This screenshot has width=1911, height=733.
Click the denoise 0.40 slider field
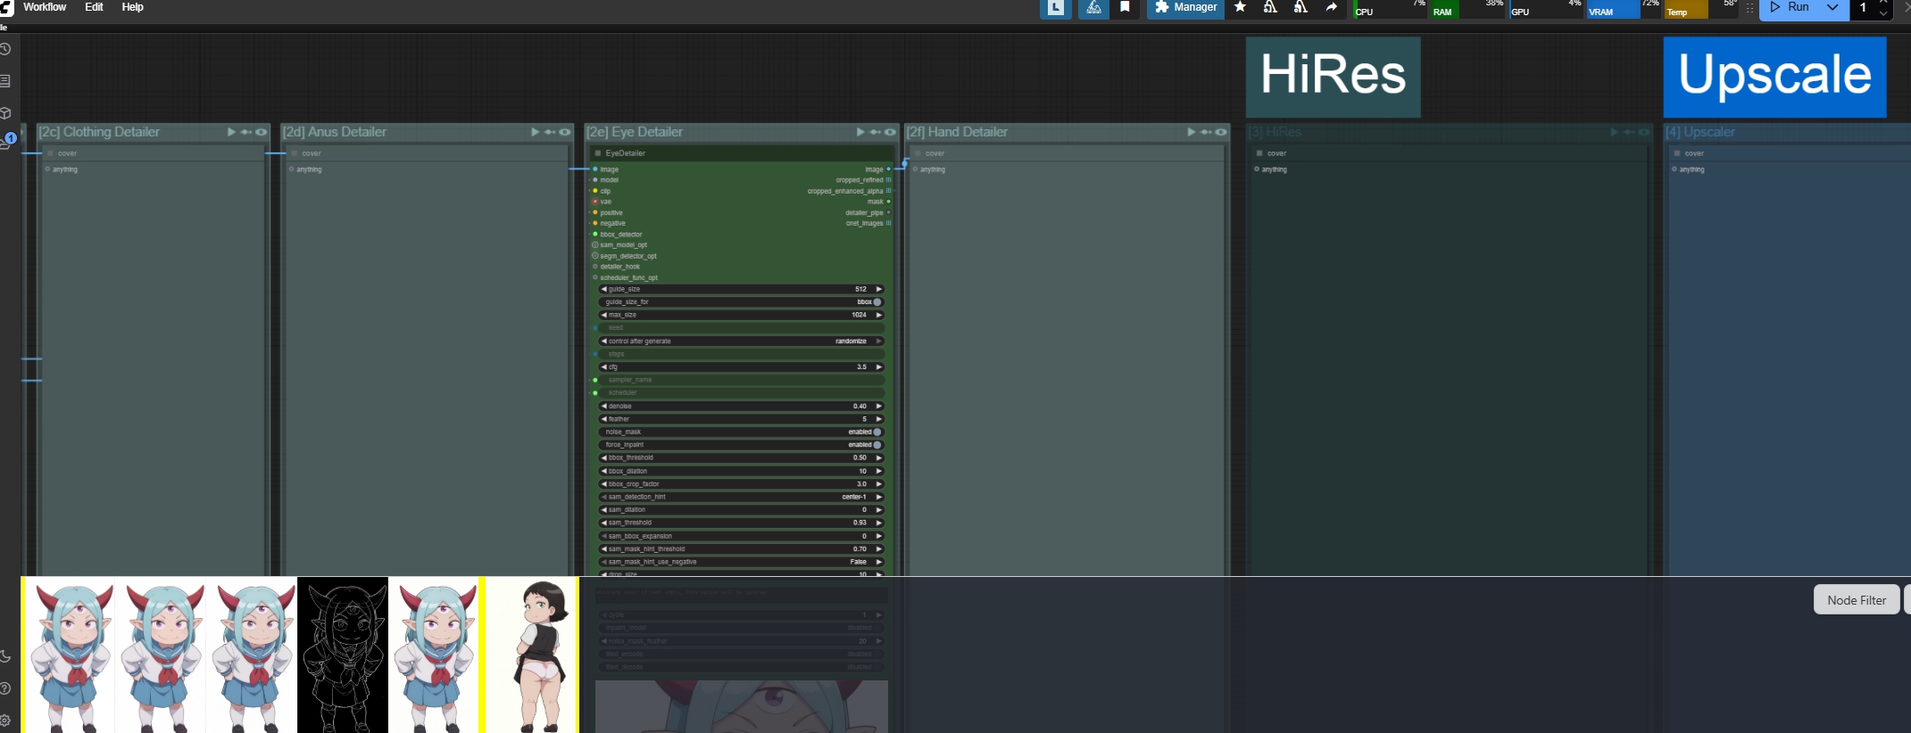741,406
